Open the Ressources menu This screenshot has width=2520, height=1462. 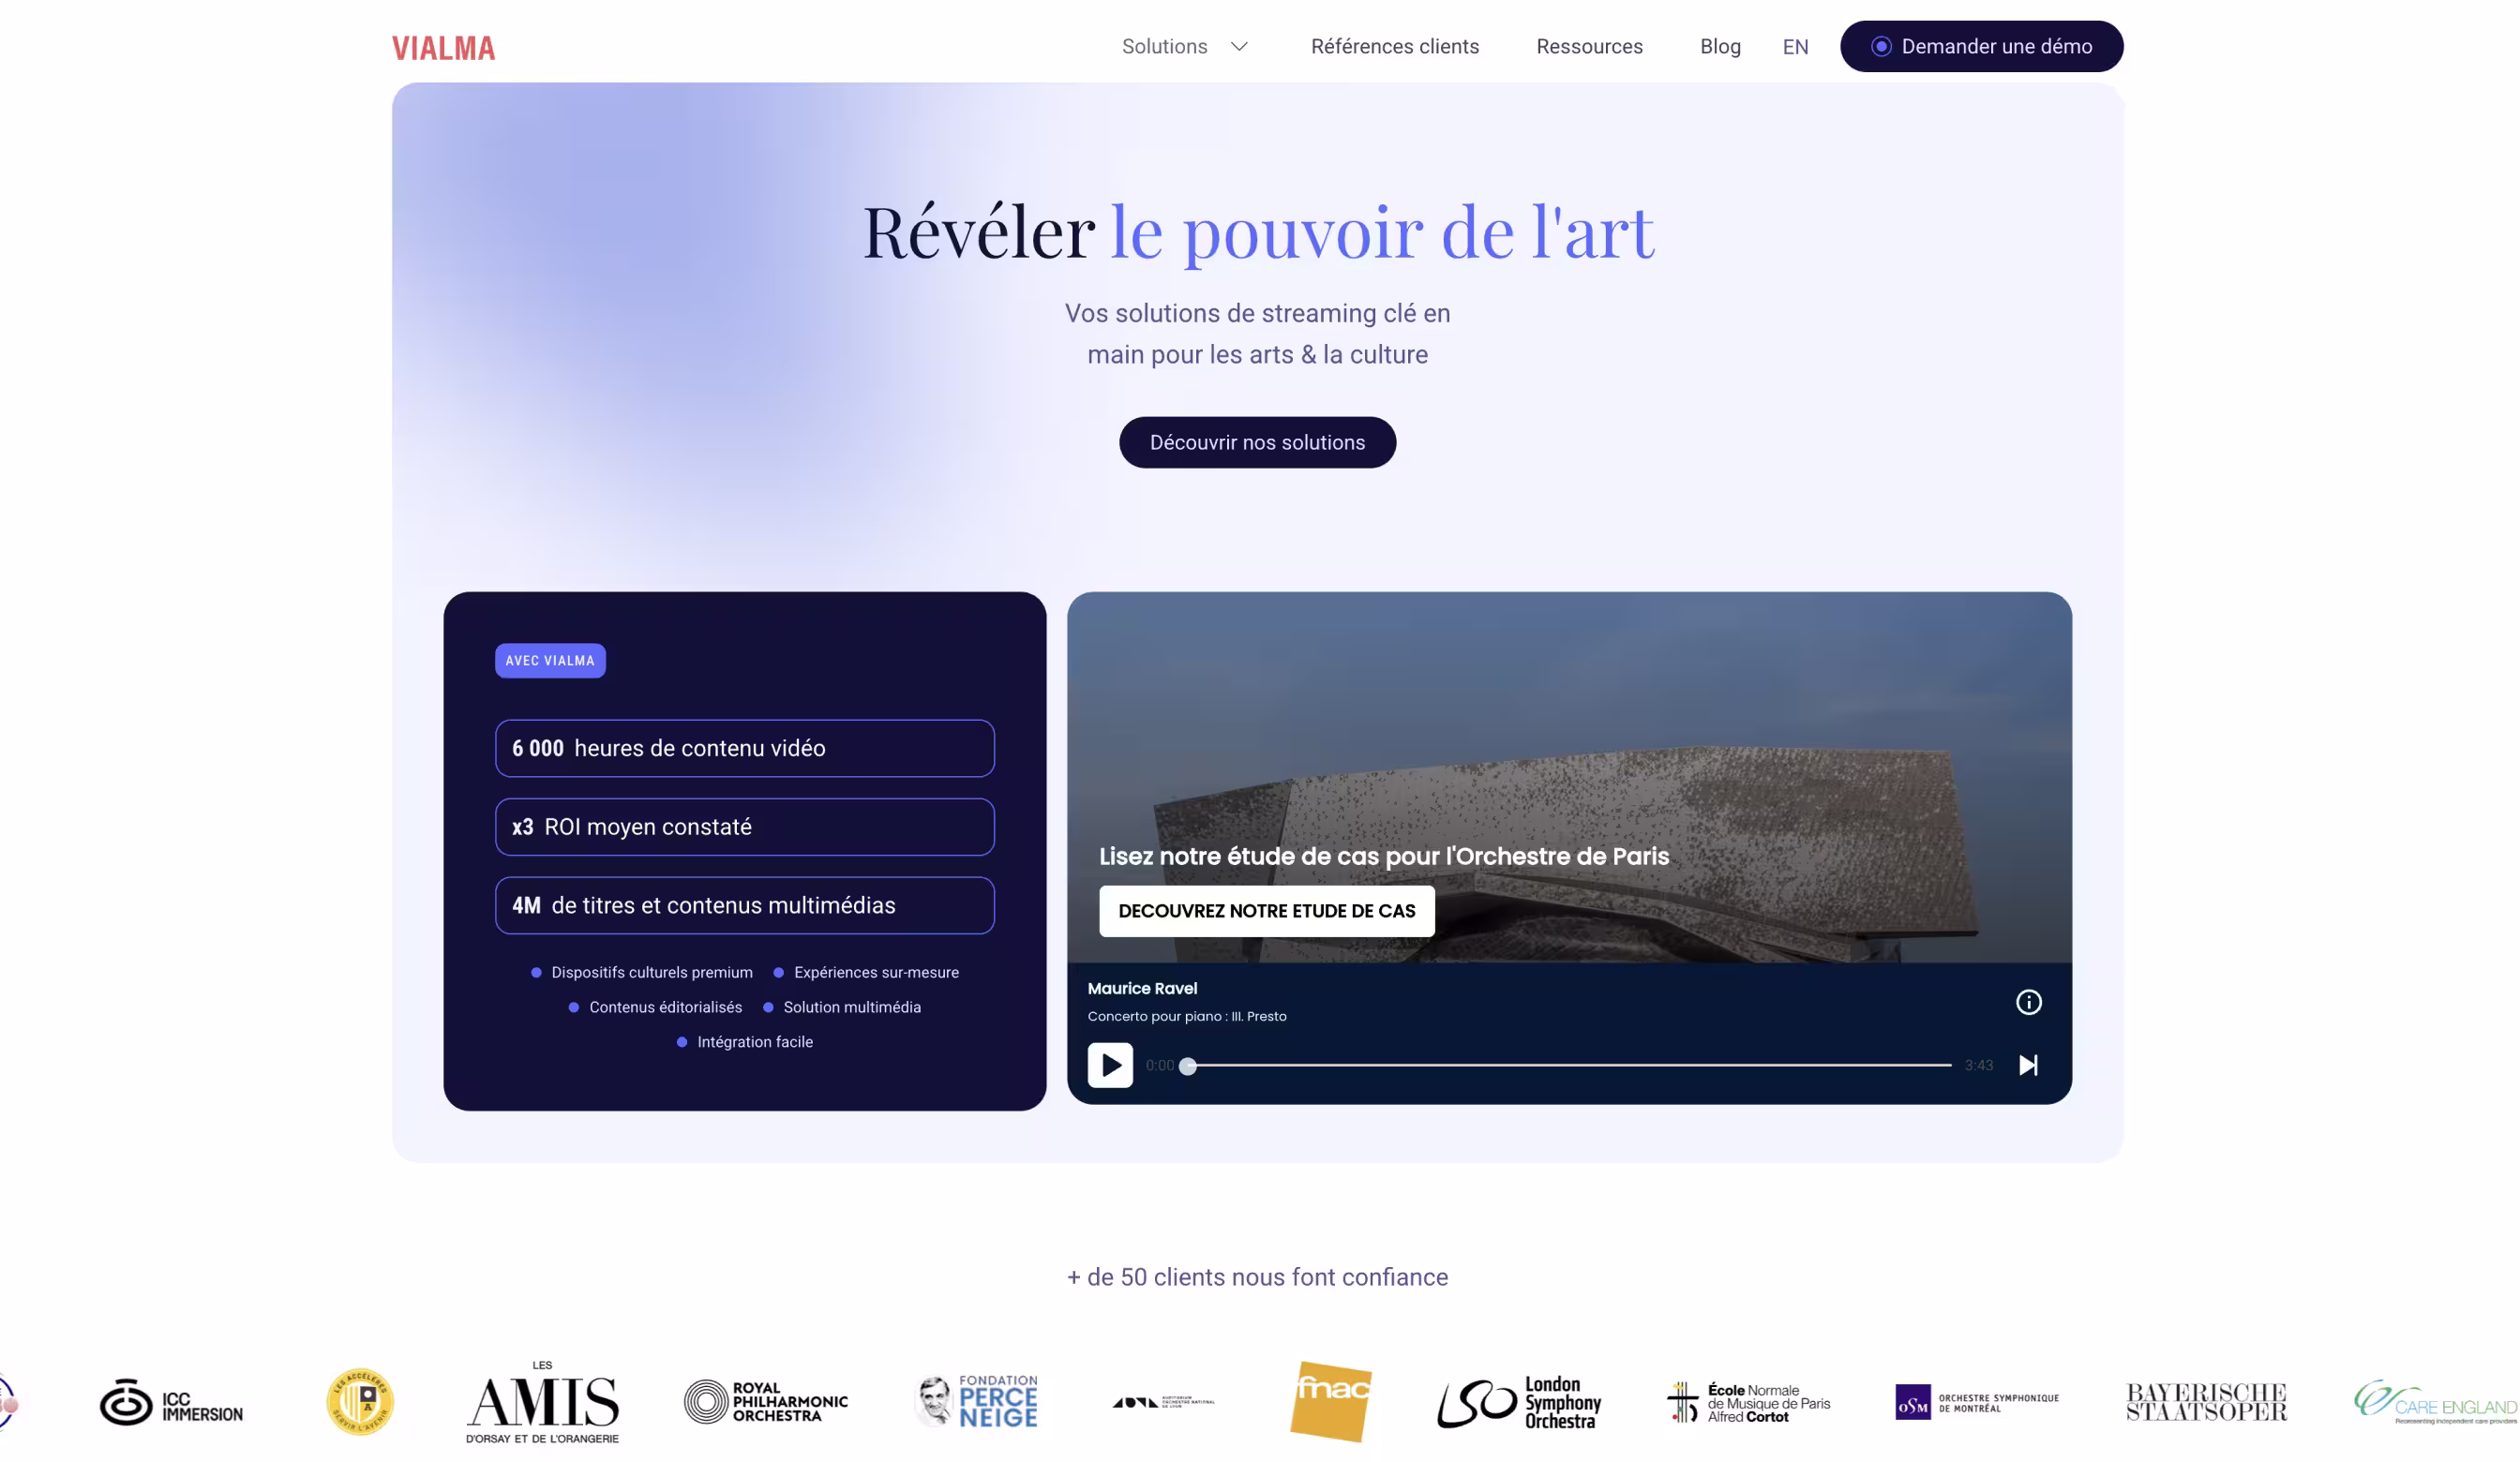point(1589,46)
